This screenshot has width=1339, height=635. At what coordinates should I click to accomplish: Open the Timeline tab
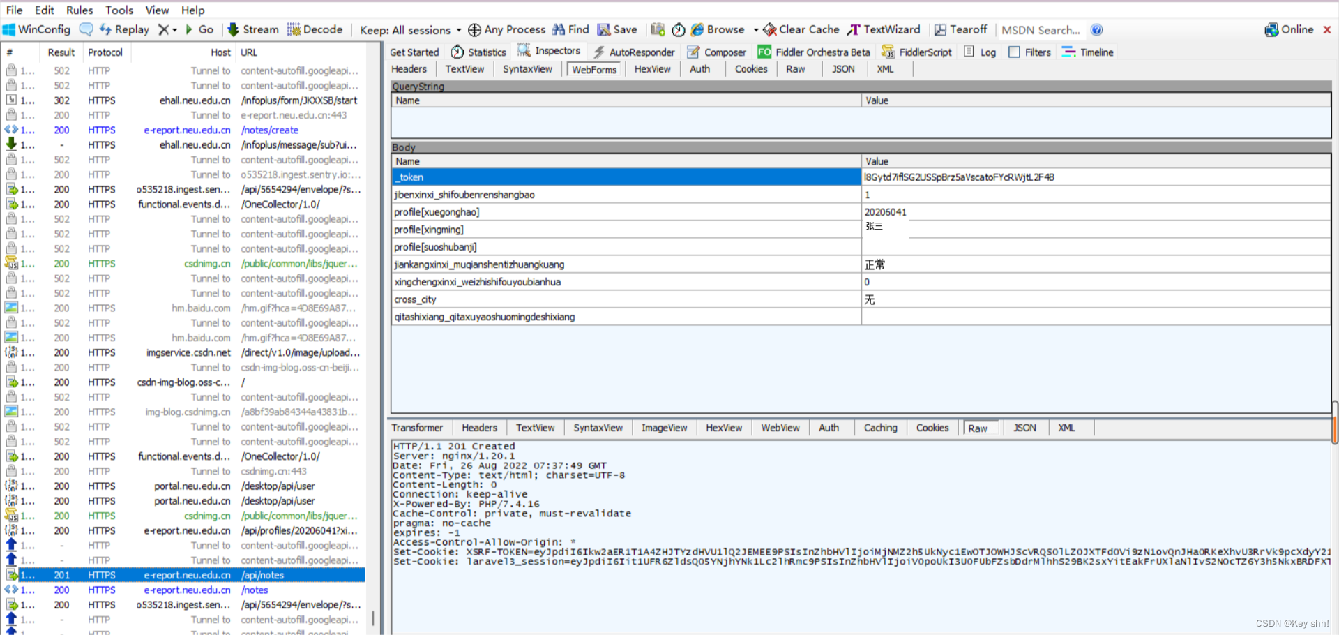coord(1088,52)
